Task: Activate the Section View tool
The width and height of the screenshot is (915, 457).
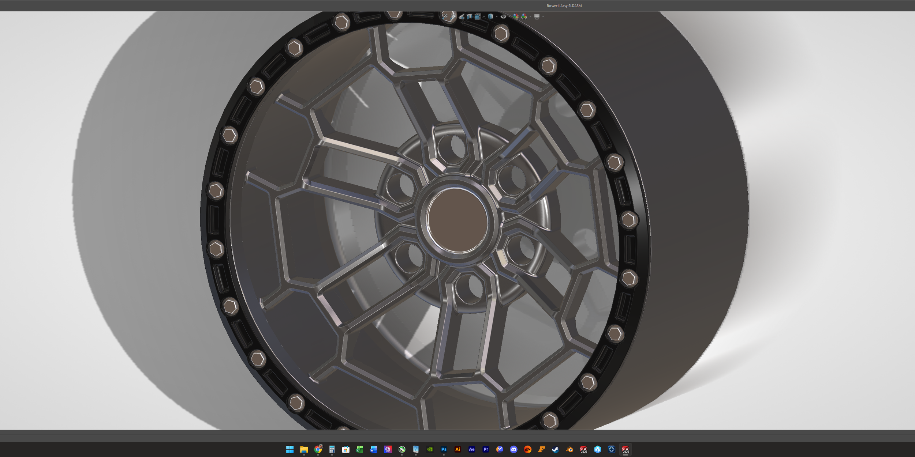Action: point(470,16)
